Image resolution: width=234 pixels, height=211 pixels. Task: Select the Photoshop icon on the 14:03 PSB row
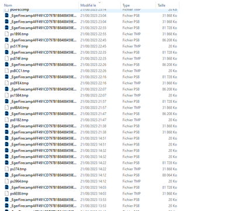pos(7,187)
